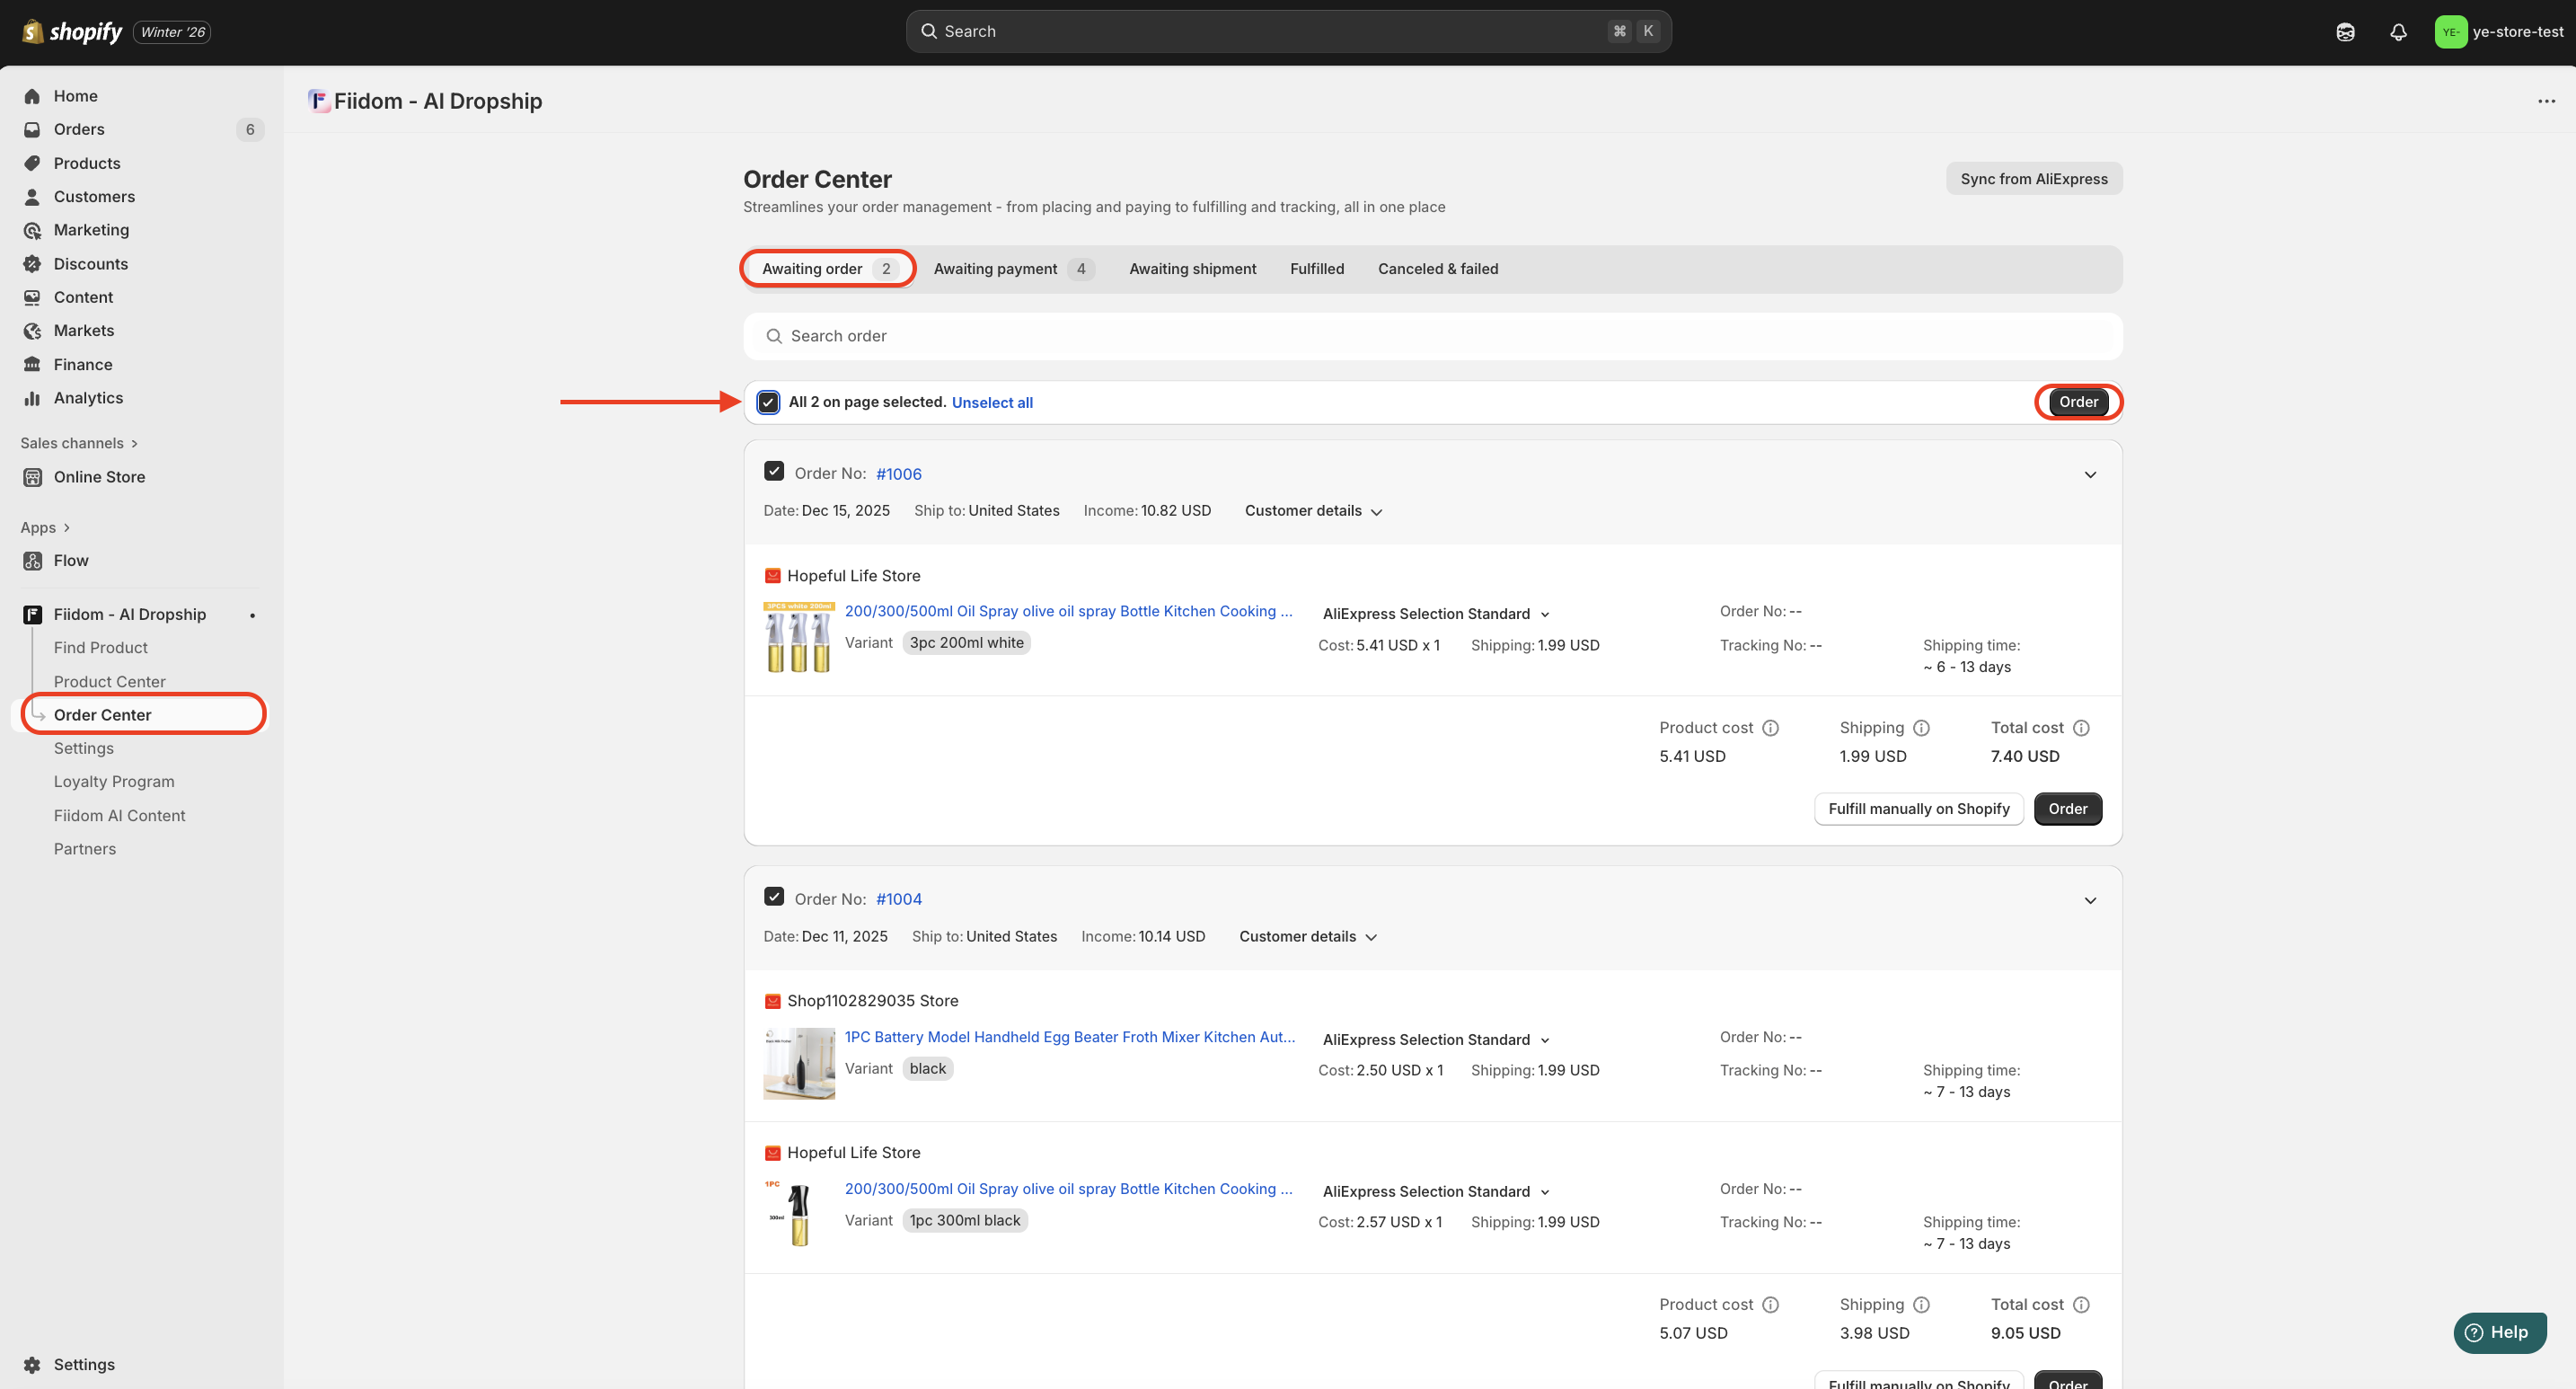Open the Flow app in the sidebar
The height and width of the screenshot is (1389, 2576).
pos(70,561)
